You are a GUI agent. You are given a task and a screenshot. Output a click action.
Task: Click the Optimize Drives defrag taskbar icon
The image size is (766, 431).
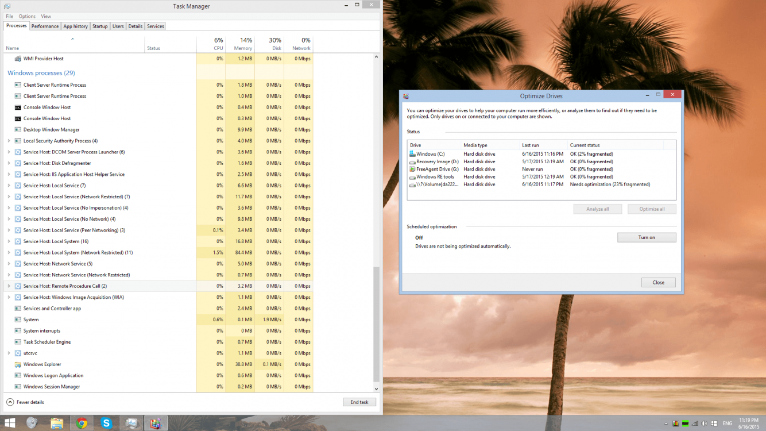click(x=156, y=424)
